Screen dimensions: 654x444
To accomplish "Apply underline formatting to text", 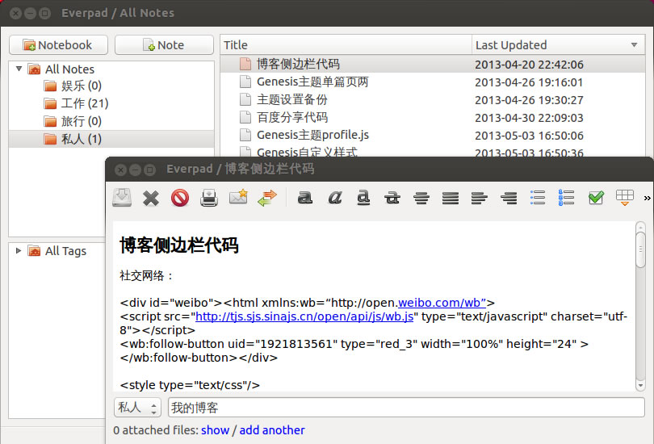I will (363, 197).
